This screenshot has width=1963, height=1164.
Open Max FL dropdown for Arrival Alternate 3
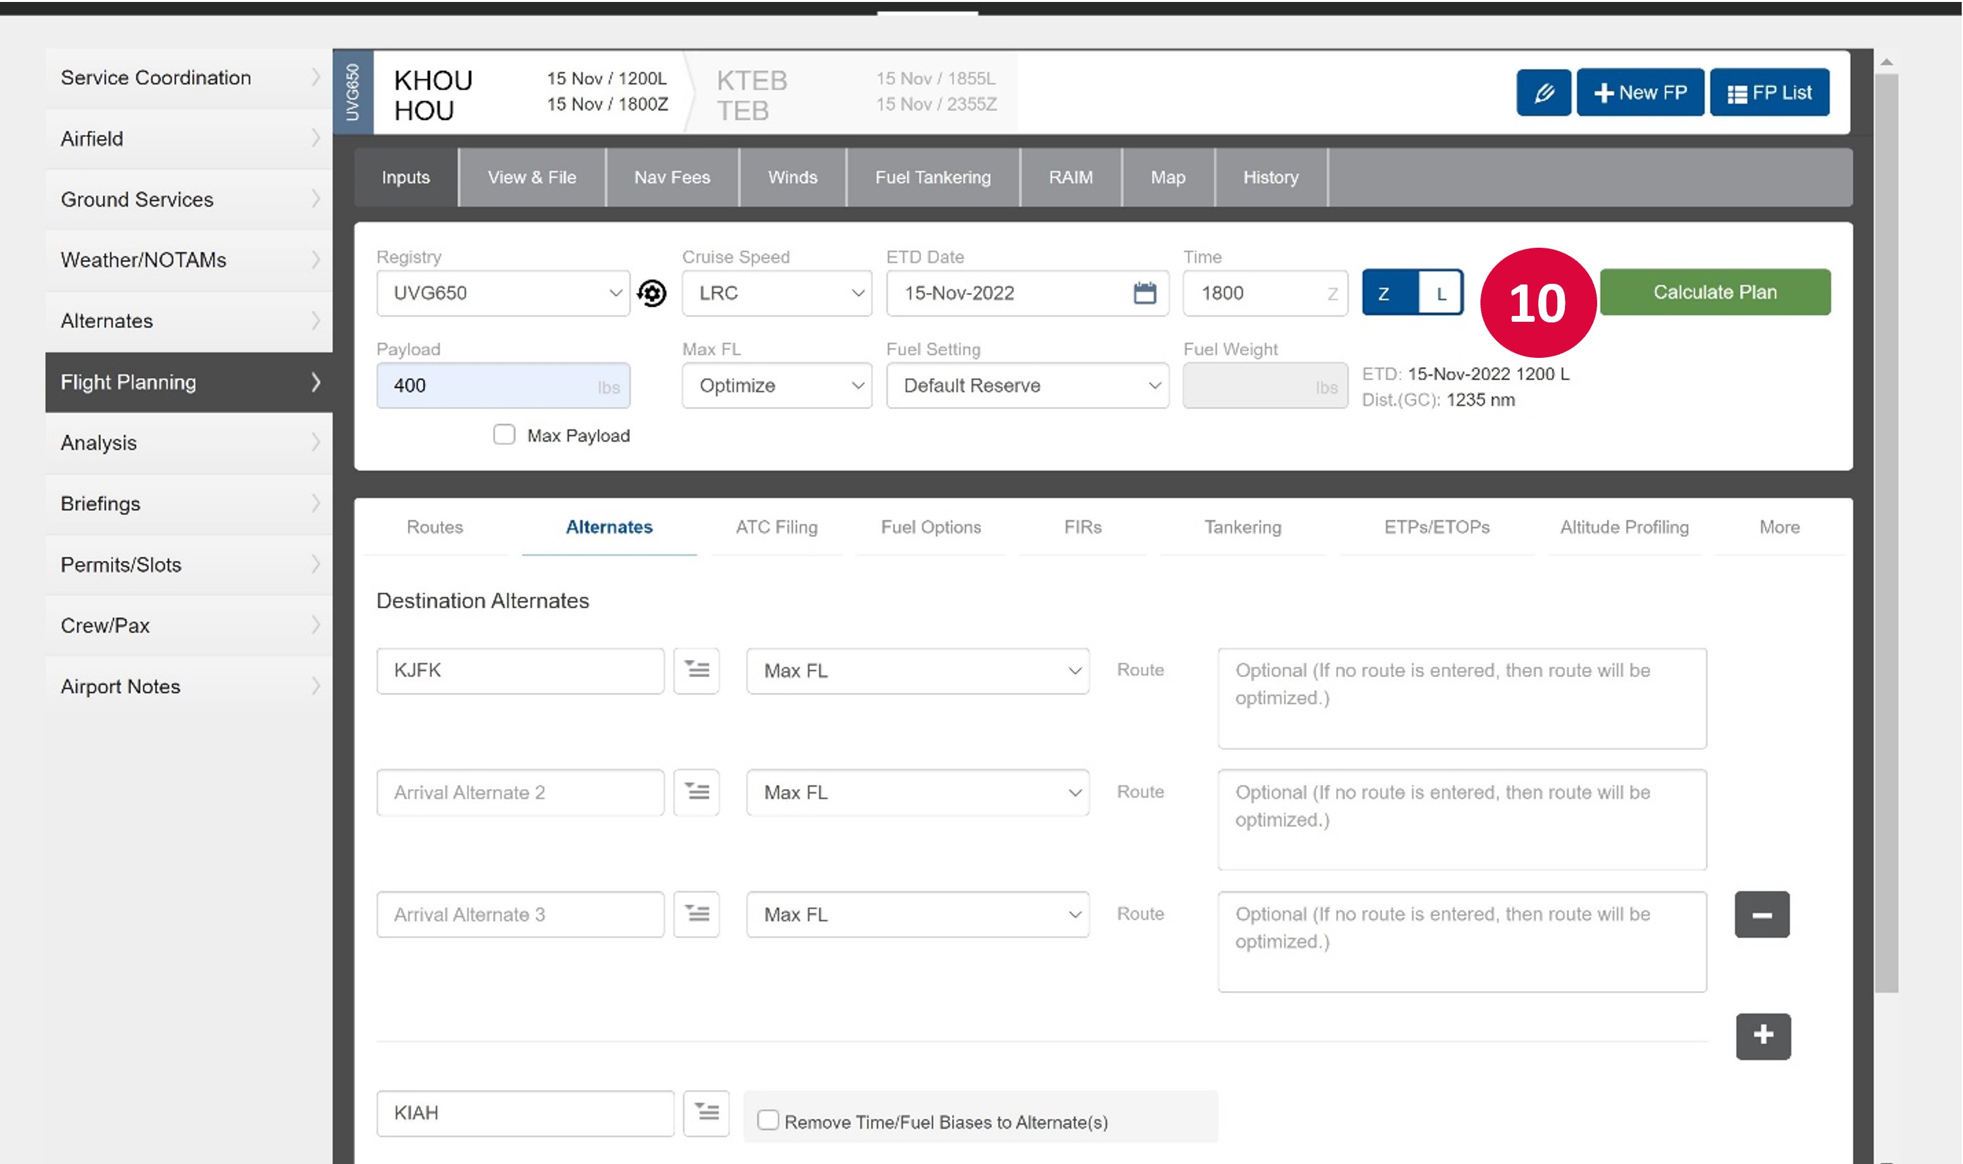click(x=917, y=914)
